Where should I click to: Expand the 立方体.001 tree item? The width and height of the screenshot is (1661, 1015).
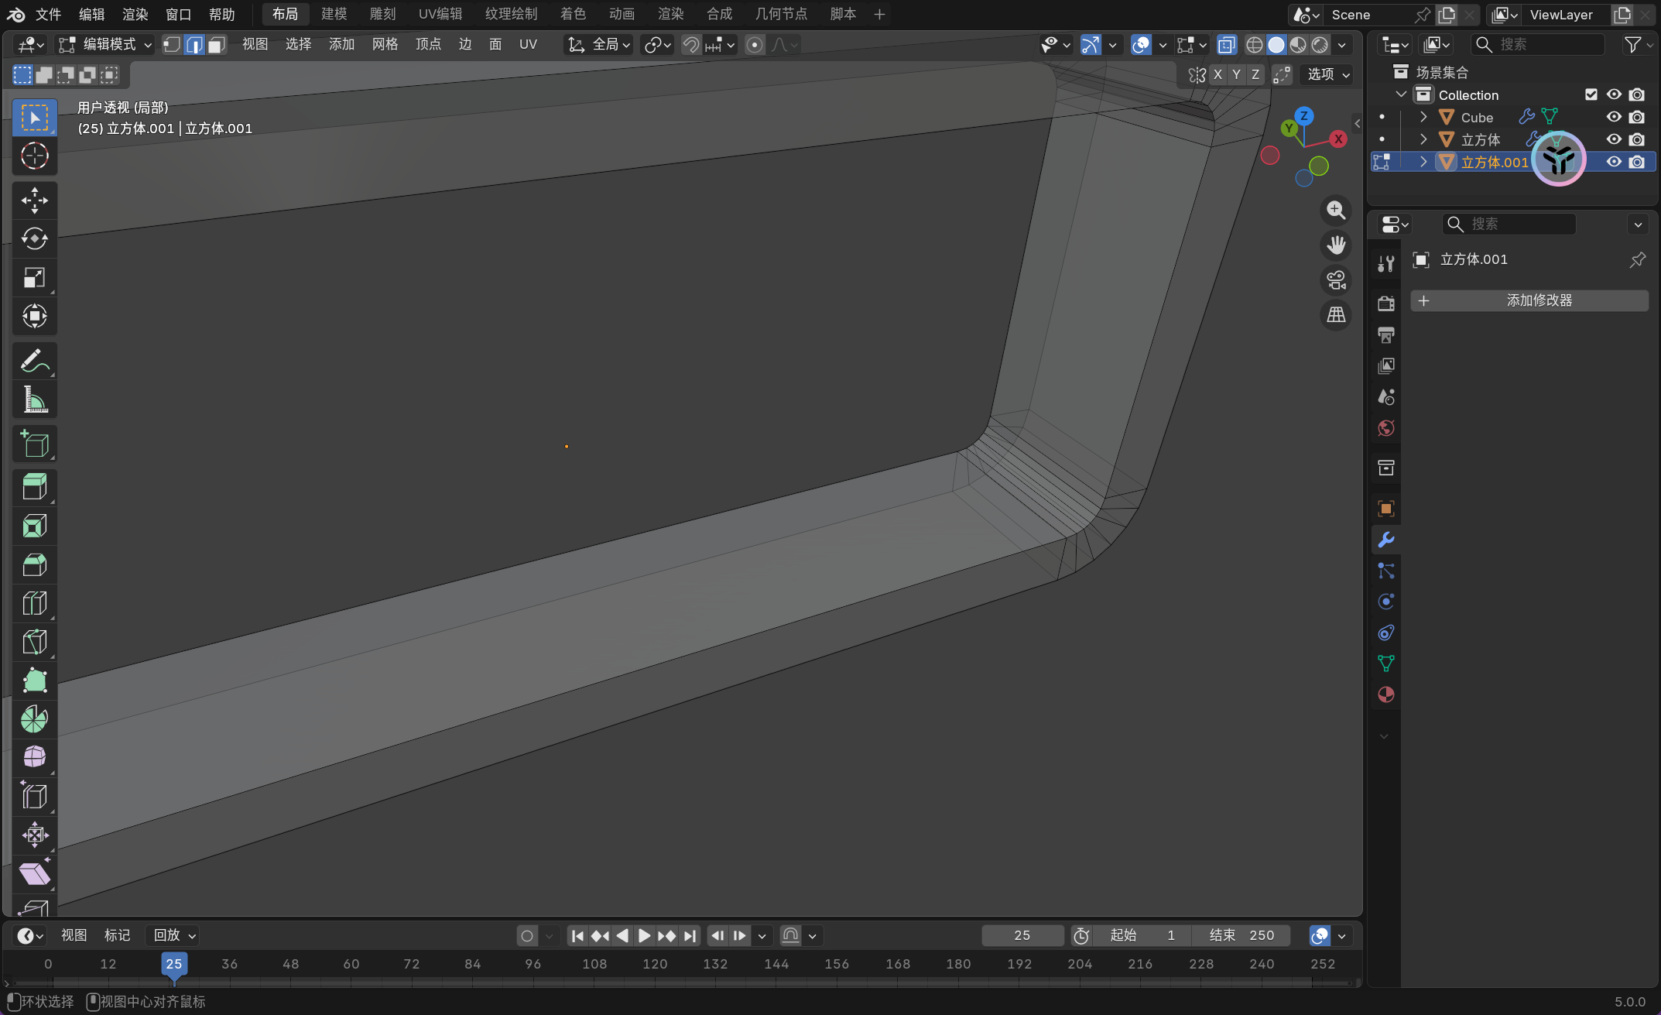point(1423,162)
